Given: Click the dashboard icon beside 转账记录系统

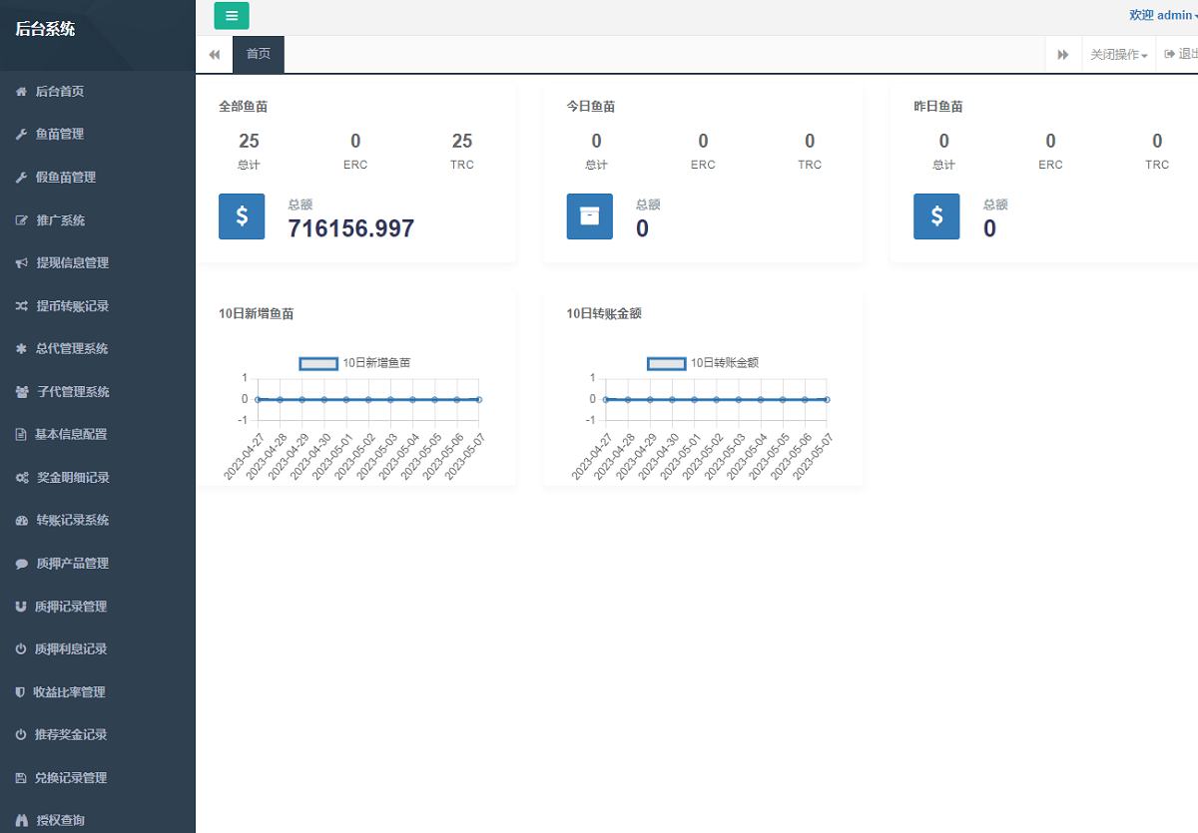Looking at the screenshot, I should tap(21, 521).
